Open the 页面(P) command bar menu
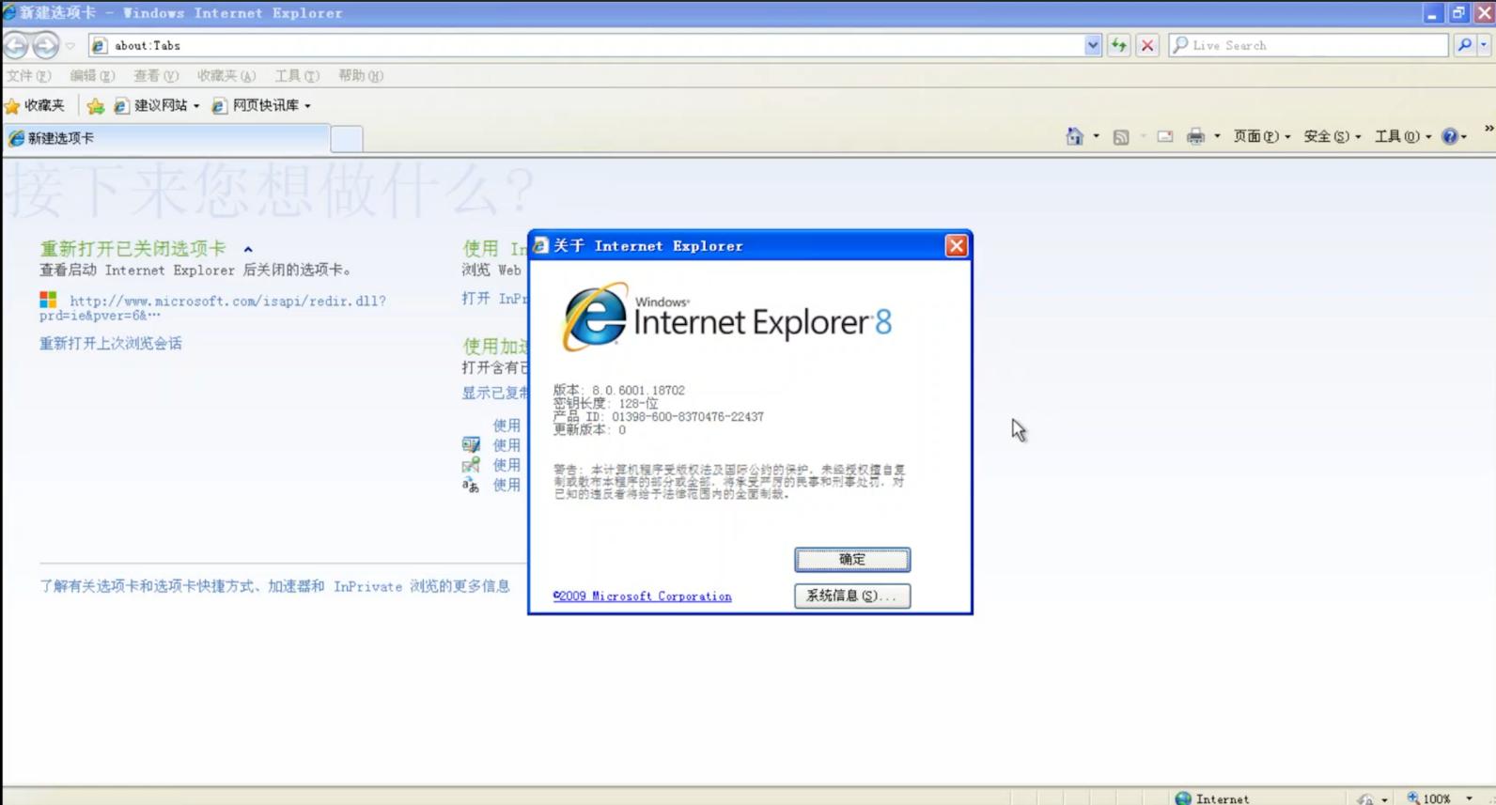The height and width of the screenshot is (805, 1496). (x=1262, y=137)
